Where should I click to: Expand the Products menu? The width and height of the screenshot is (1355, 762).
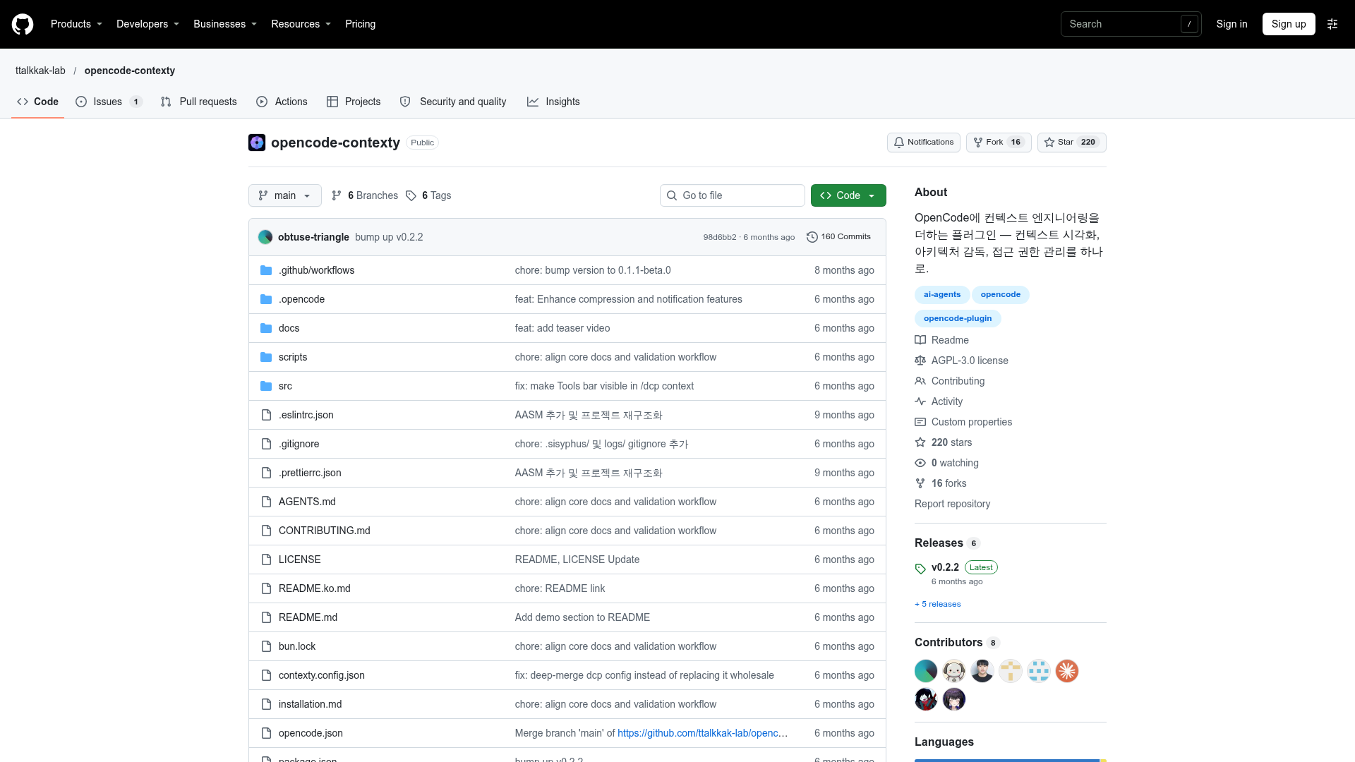click(76, 24)
